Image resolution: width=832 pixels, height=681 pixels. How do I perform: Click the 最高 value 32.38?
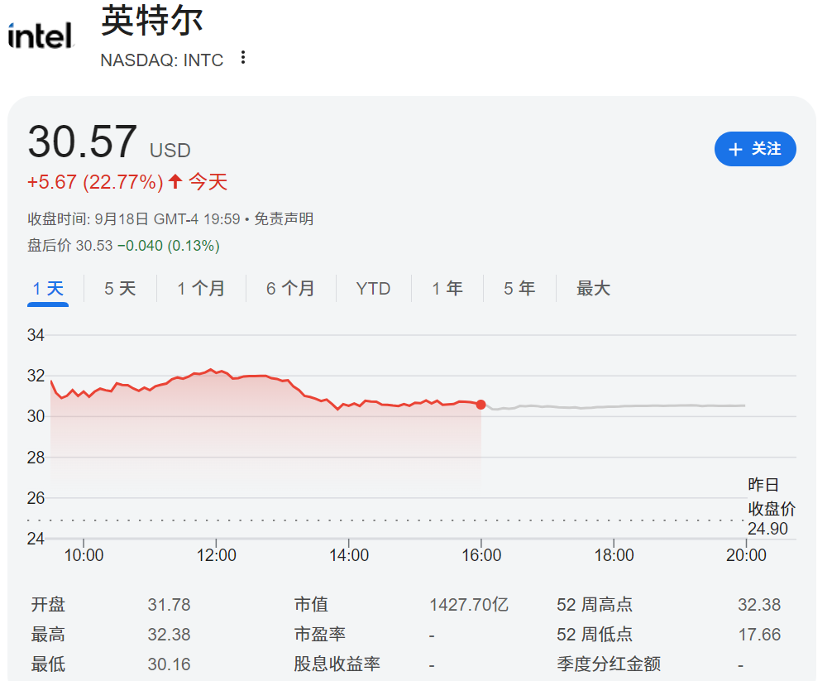click(169, 635)
